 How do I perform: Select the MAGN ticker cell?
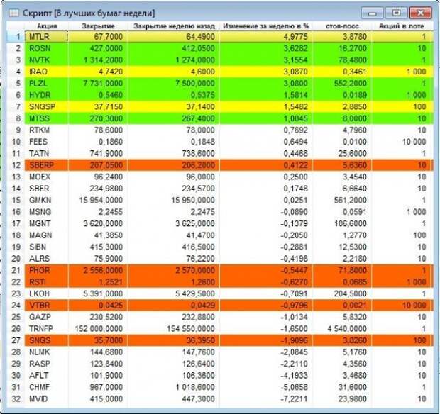coord(47,235)
